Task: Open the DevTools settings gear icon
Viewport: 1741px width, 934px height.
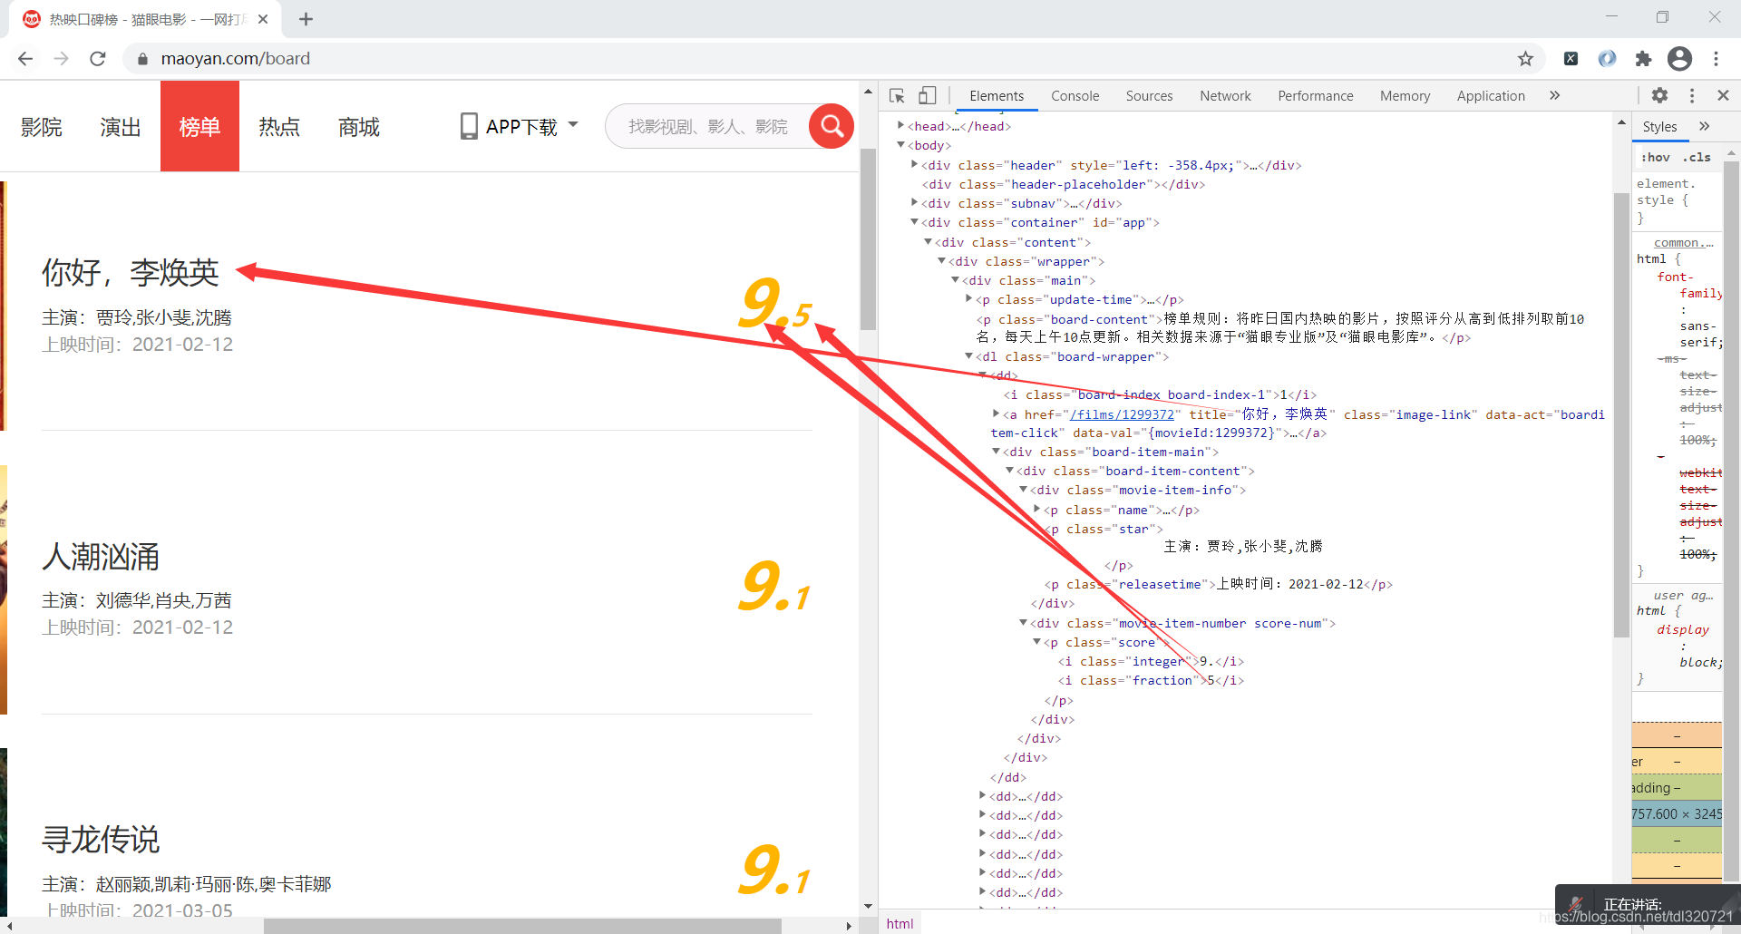Action: pyautogui.click(x=1660, y=95)
